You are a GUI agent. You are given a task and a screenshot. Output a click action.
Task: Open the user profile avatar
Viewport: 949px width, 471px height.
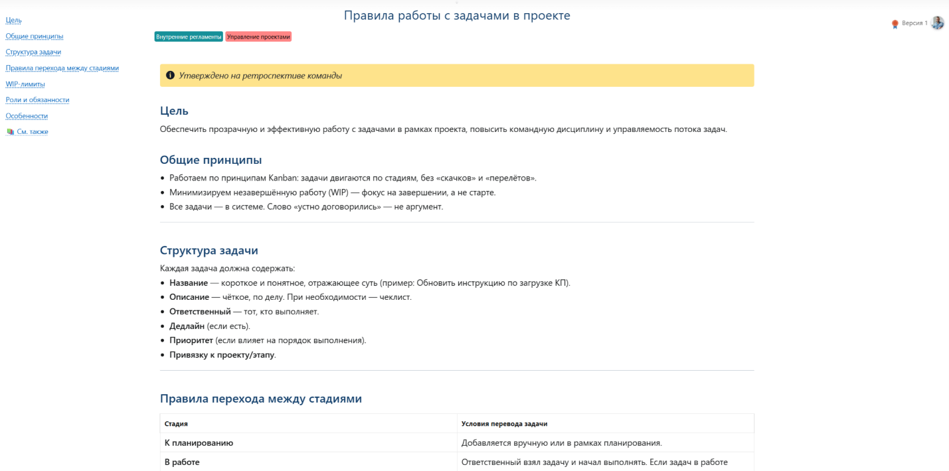pos(937,22)
